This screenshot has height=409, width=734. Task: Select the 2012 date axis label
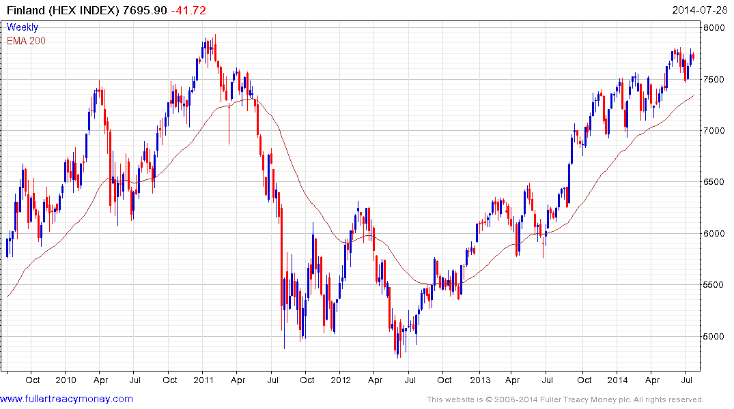340,380
